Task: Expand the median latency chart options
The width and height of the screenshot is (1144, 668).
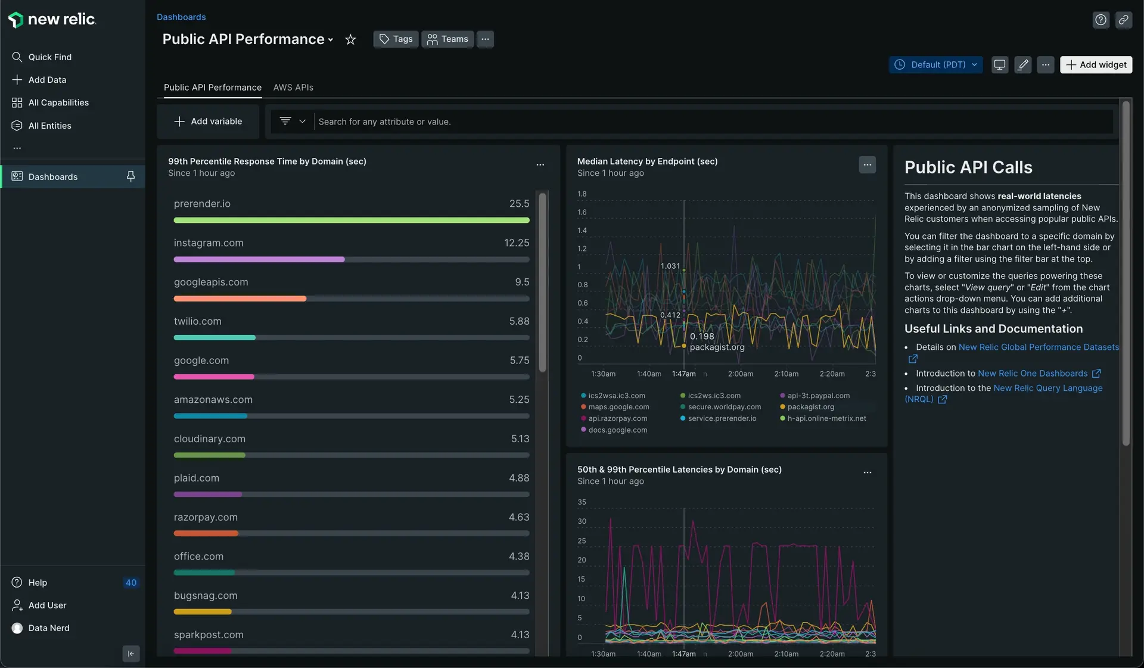Action: (868, 164)
